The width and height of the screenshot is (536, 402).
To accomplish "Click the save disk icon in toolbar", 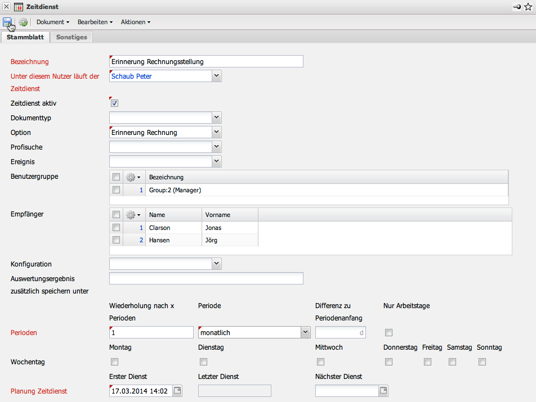I will tap(7, 22).
